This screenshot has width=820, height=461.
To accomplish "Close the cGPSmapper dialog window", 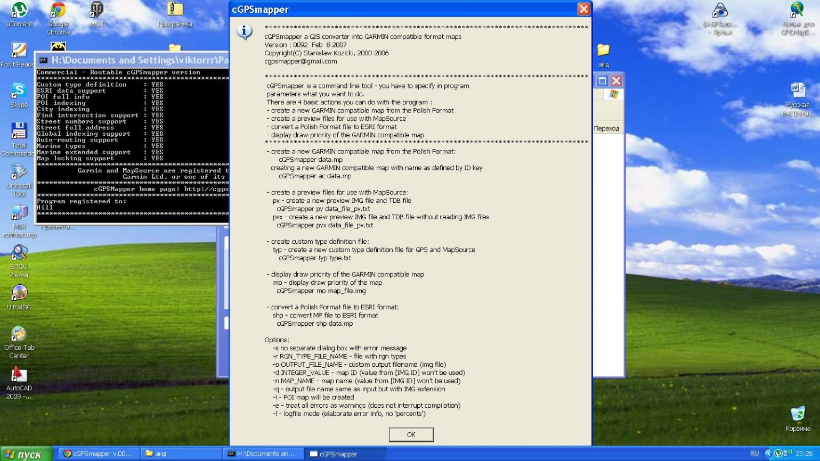I will click(x=583, y=9).
